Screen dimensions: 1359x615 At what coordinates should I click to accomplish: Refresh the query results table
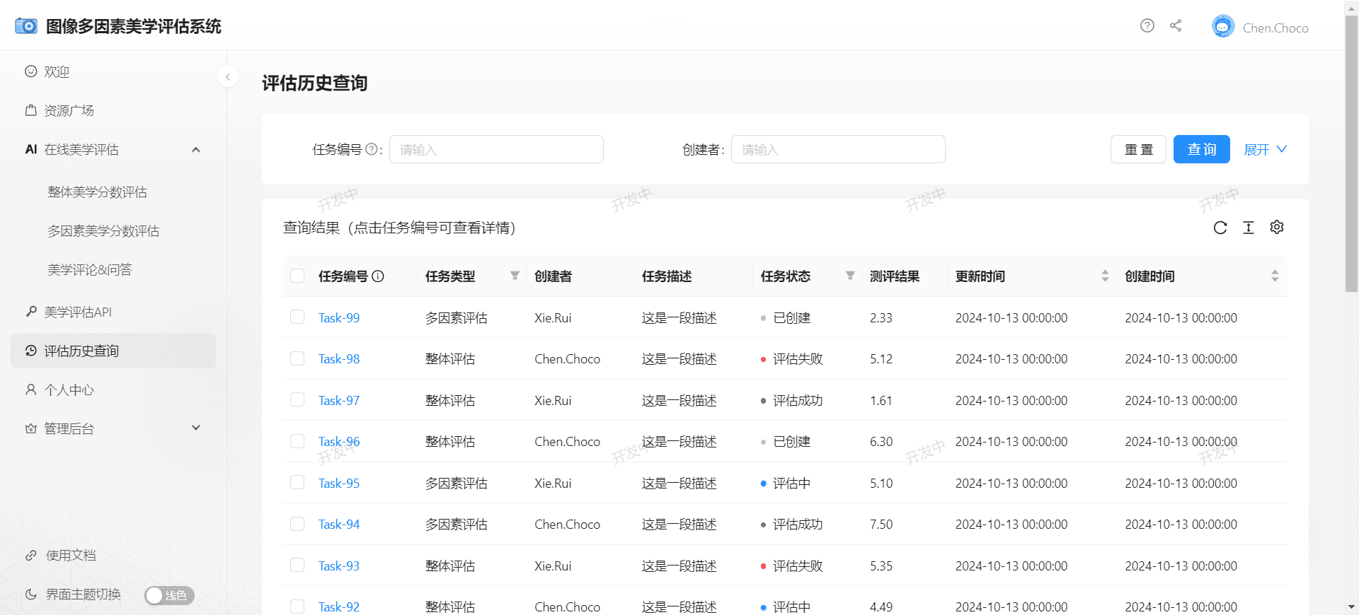(x=1220, y=228)
